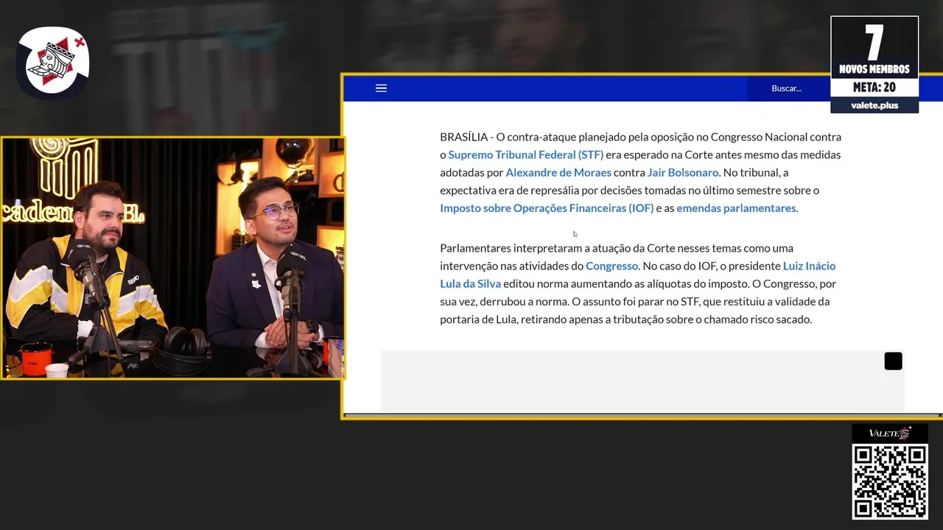Image resolution: width=943 pixels, height=530 pixels.
Task: Open the Supremo Tribunal Federal (STF) link
Action: coord(525,155)
